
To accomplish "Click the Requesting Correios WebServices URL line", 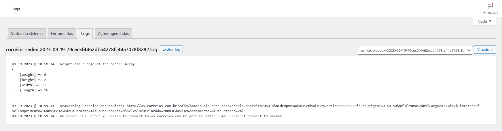I will tap(246, 108).
